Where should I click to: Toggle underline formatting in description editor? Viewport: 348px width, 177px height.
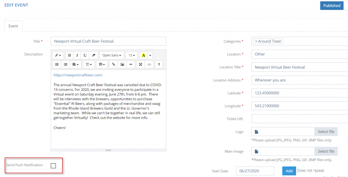85,55
